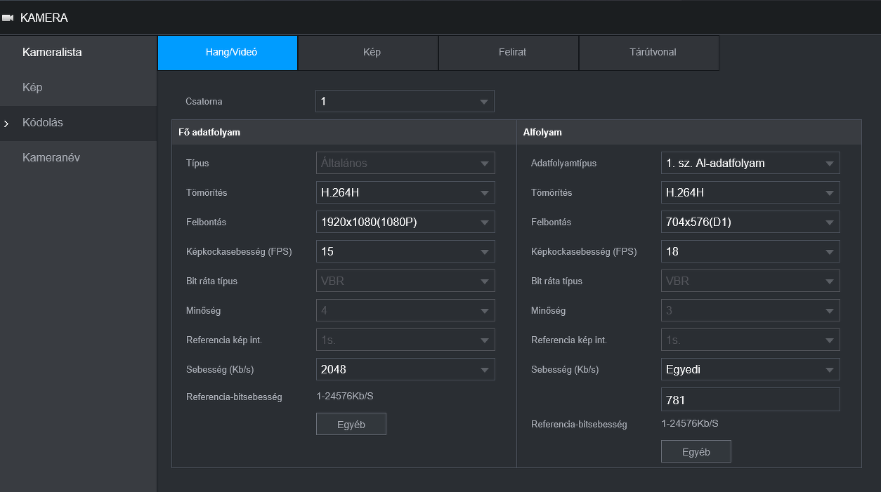The image size is (881, 492).
Task: Change main stream FPS dropdown showing 15
Action: tap(405, 251)
